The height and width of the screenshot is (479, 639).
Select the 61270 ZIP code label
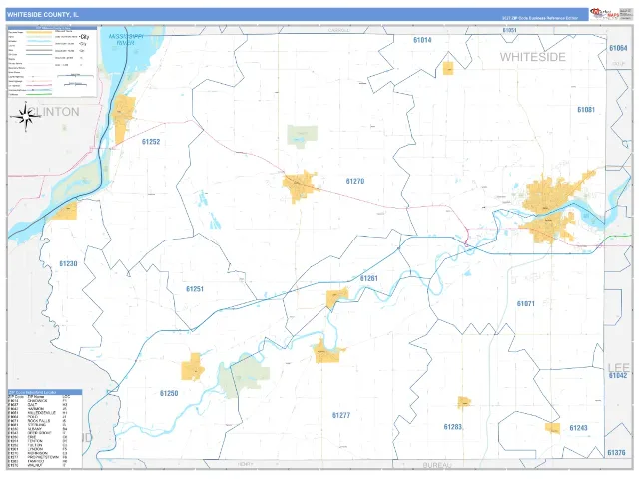click(x=355, y=181)
